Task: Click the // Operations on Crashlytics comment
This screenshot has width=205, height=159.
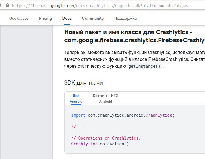Action: 106,138
